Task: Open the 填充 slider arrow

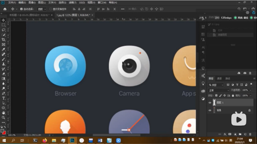Action: [250, 95]
